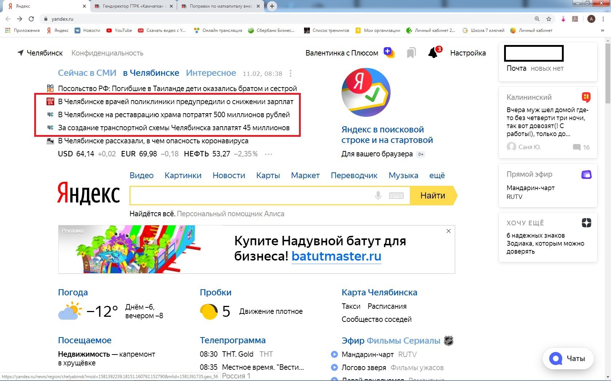The width and height of the screenshot is (611, 381).
Task: Open the Сообщество соседей link
Action: 376,319
